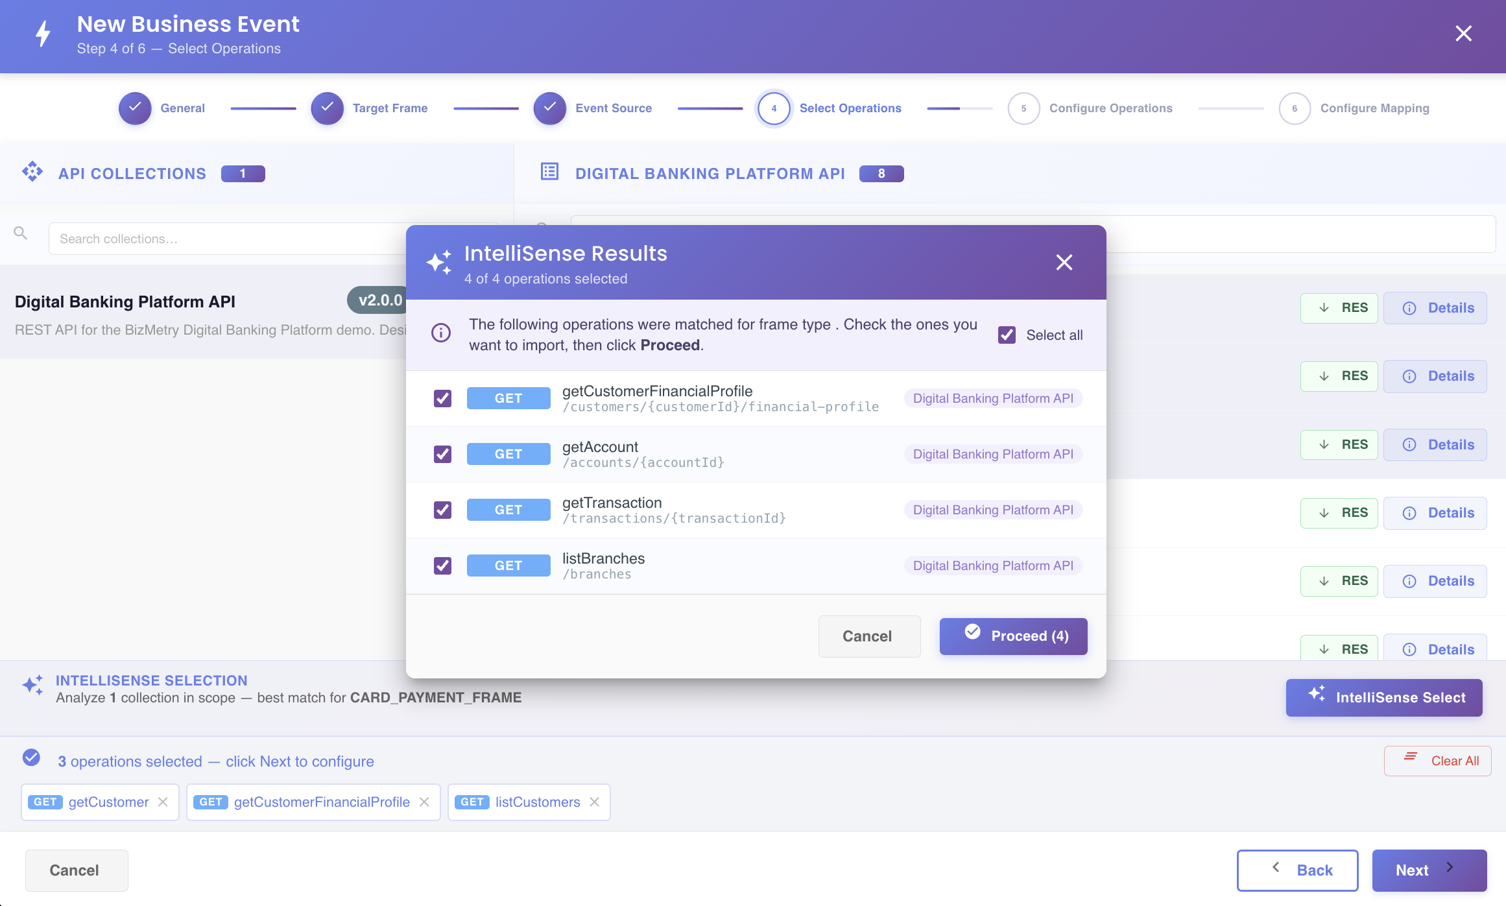1506x906 pixels.
Task: Click the Proceed (4) button
Action: [x=1013, y=636]
